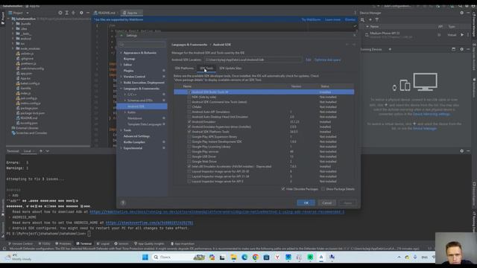The width and height of the screenshot is (477, 268).
Task: Click Try WebStorm in banner
Action: (x=311, y=20)
